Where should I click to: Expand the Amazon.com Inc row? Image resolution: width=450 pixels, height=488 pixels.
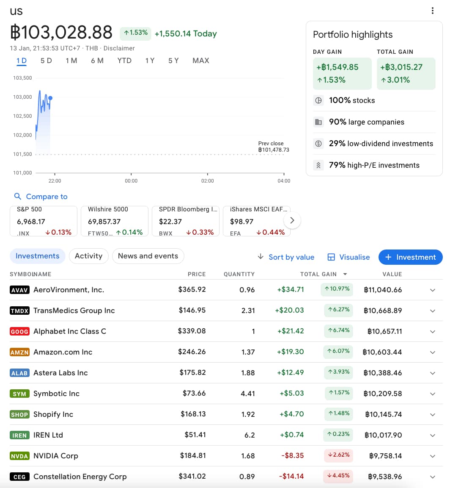pyautogui.click(x=432, y=352)
